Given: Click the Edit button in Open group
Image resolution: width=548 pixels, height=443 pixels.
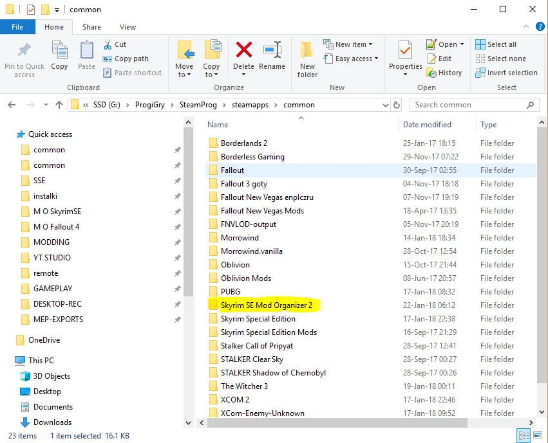Looking at the screenshot, I should click(x=440, y=59).
